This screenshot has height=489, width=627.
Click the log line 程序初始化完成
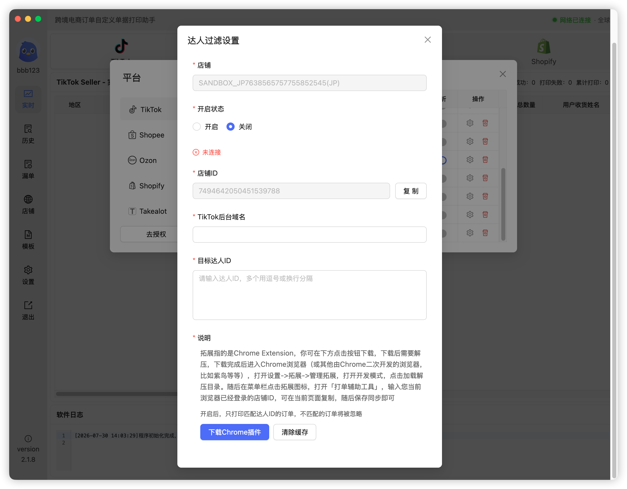coord(125,435)
